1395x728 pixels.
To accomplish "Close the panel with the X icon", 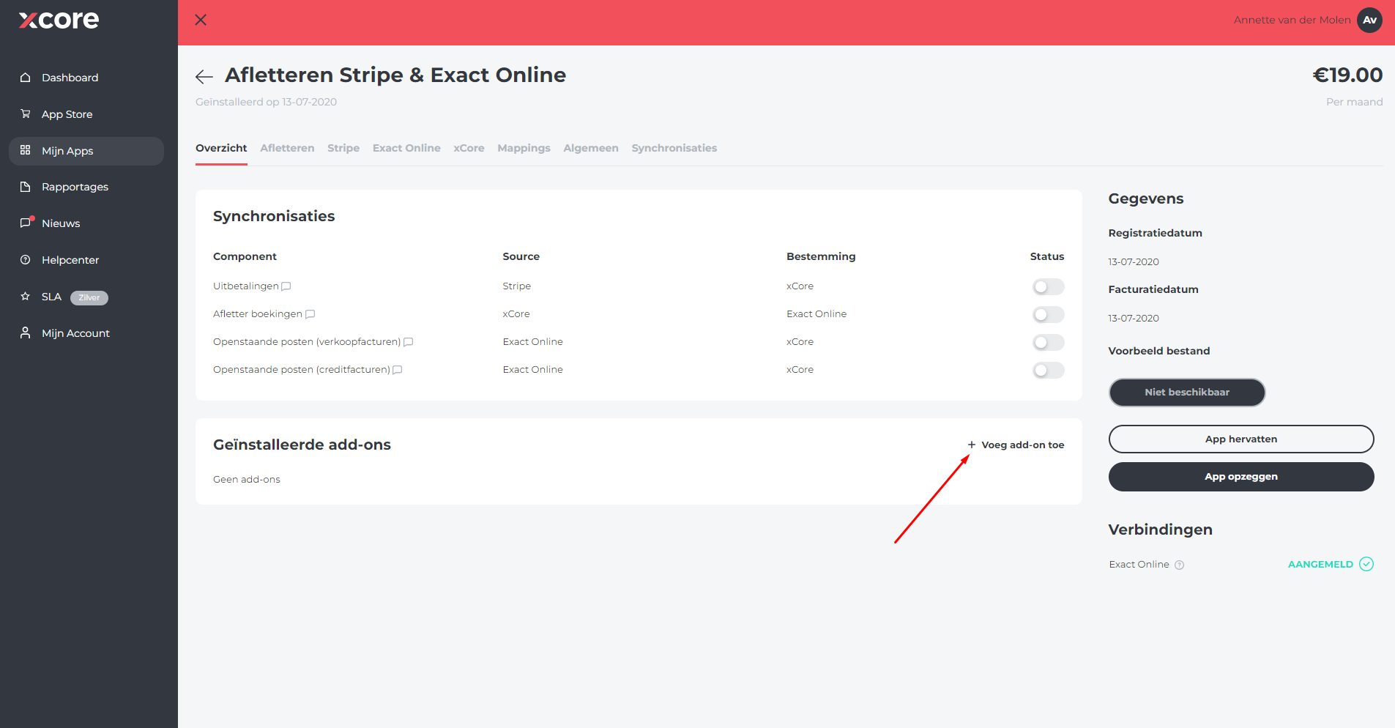I will click(201, 20).
